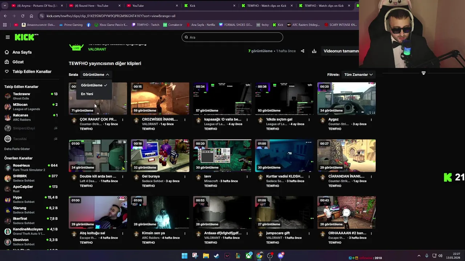This screenshot has height=261, width=465.
Task: Go to Ana Sayfa in sidebar
Action: pos(22,52)
